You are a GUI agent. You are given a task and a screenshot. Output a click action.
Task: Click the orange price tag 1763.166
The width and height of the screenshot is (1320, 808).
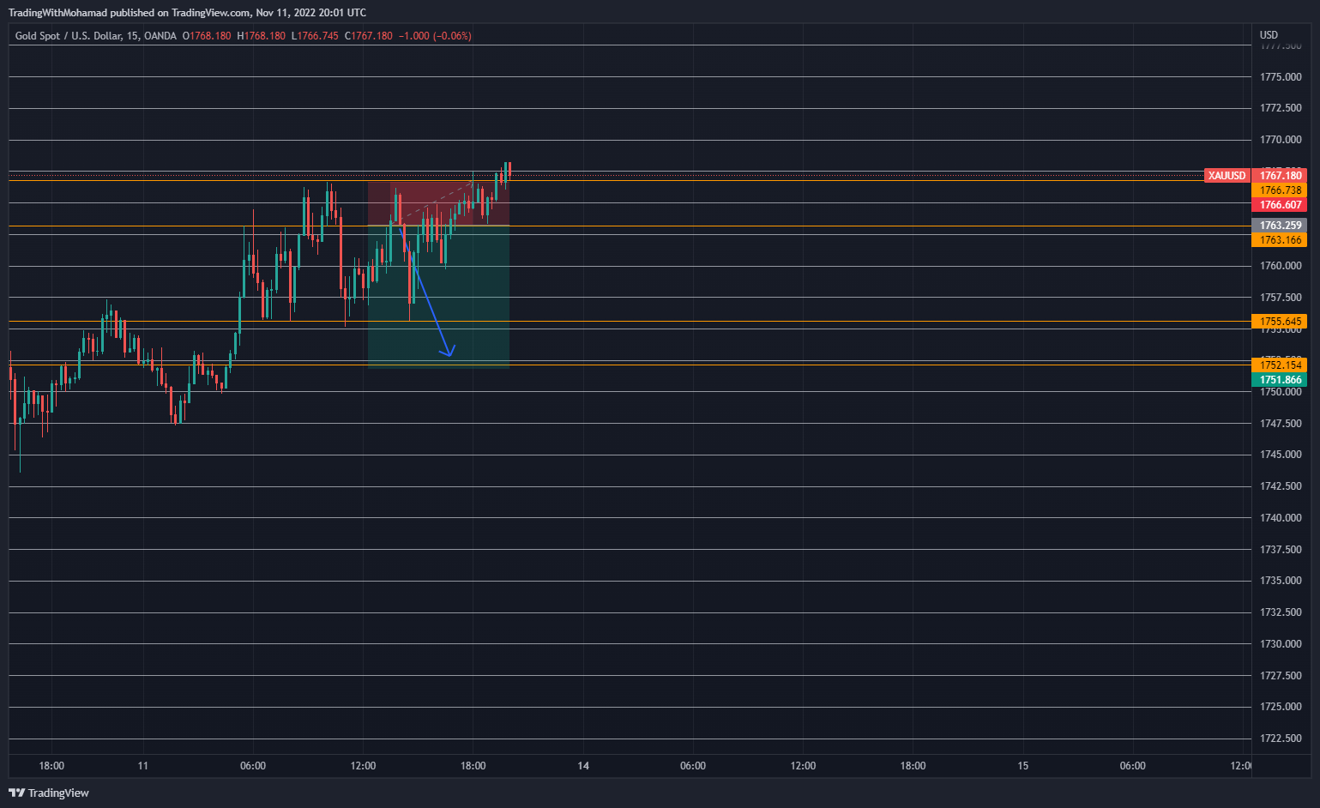coord(1281,240)
